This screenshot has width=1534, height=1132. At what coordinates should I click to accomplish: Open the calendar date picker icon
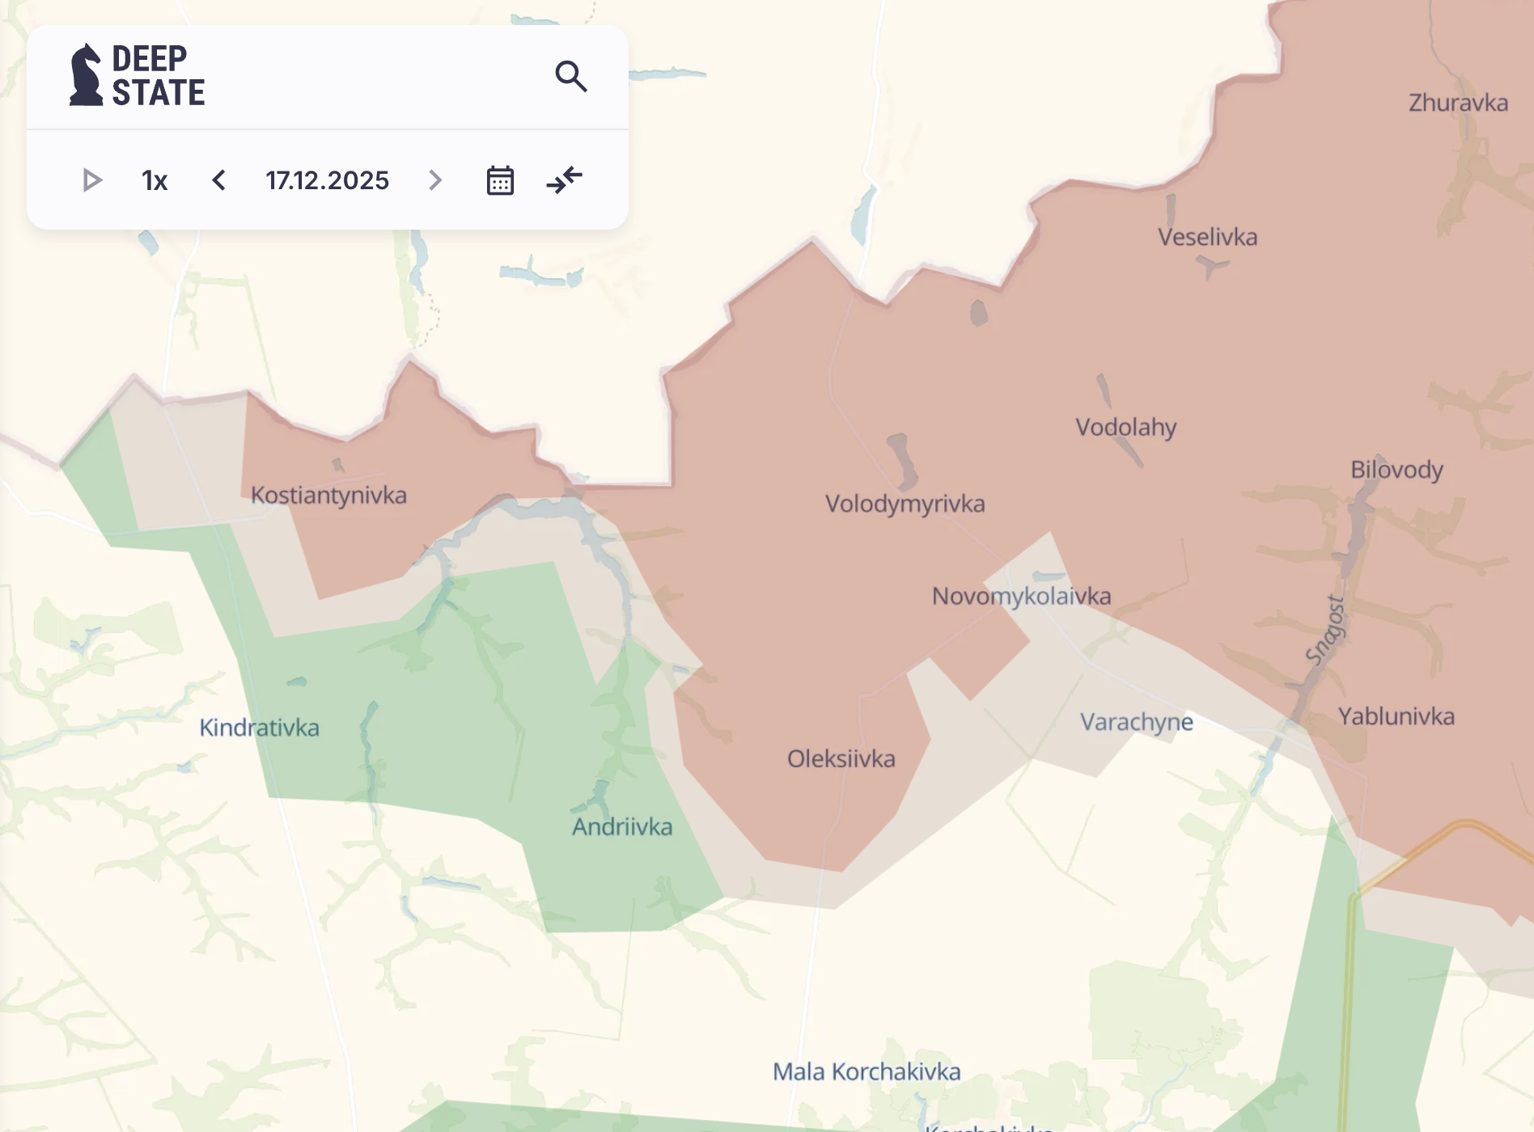(500, 180)
